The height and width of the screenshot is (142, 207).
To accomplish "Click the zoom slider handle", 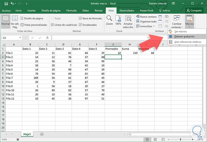I will pyautogui.click(x=180, y=139).
